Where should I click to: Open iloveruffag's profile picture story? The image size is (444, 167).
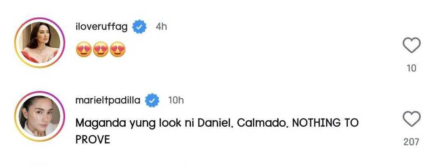39,43
